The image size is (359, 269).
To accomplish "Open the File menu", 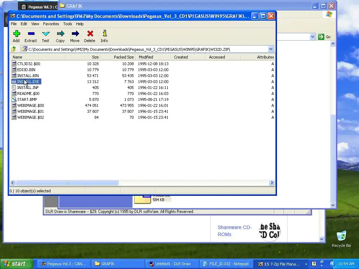I will (x=14, y=24).
